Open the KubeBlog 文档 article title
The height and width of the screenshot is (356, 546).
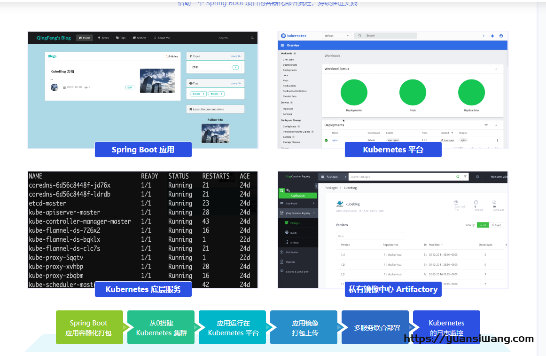(x=62, y=71)
